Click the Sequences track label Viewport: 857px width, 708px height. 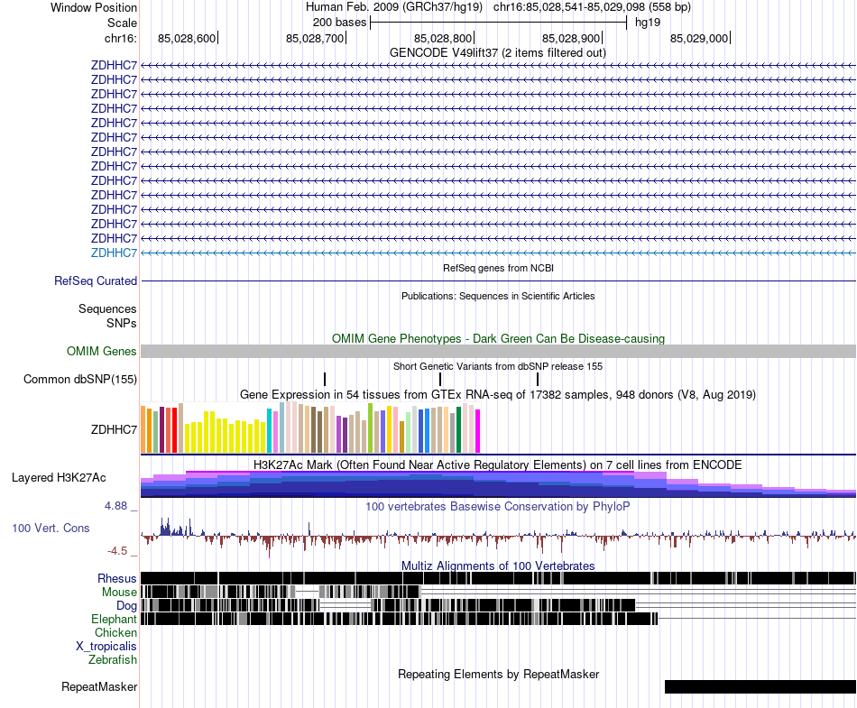[107, 309]
